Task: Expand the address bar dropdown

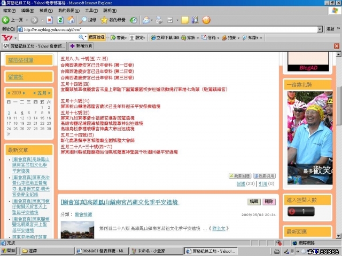Action: pyautogui.click(x=320, y=29)
